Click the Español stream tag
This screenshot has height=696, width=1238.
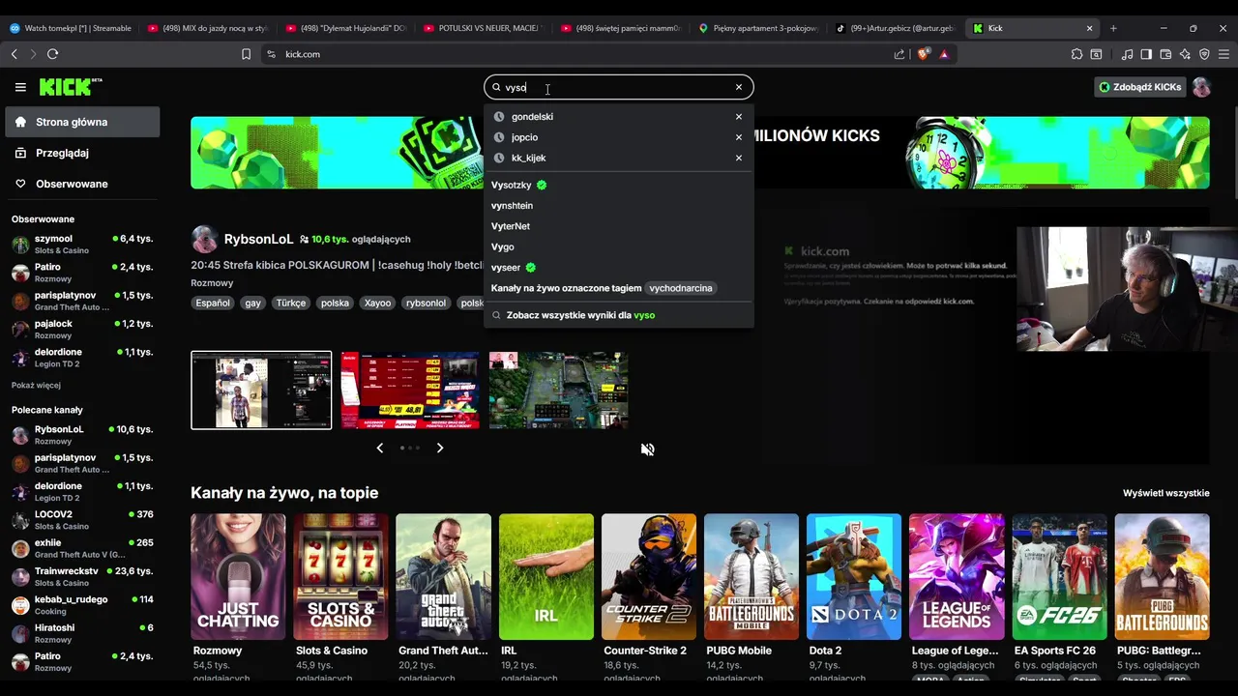[x=213, y=303]
